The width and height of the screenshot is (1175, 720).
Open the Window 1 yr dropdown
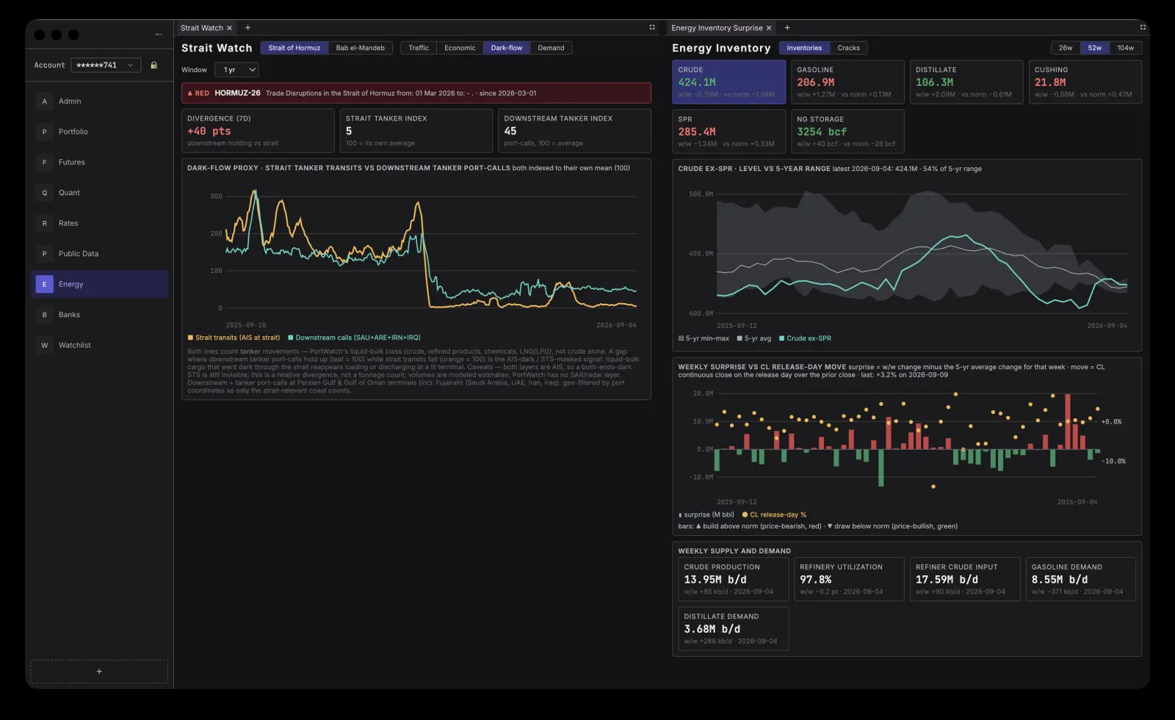coord(237,70)
